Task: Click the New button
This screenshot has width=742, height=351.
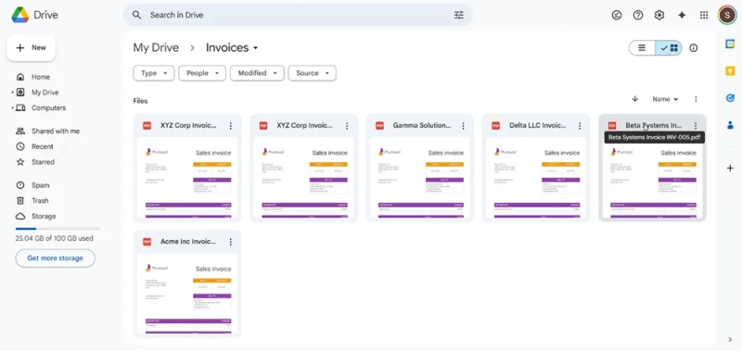Action: [x=32, y=48]
